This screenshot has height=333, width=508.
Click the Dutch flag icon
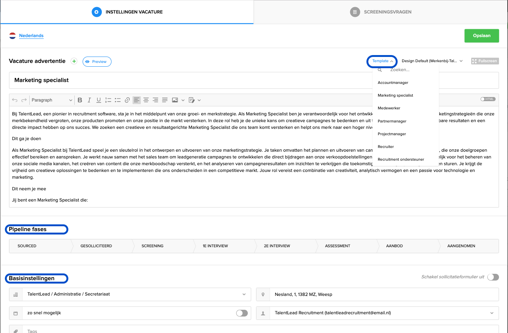[x=12, y=36]
